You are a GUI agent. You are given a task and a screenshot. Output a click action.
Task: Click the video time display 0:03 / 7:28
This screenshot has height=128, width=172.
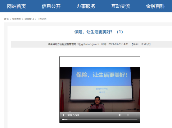73,115
